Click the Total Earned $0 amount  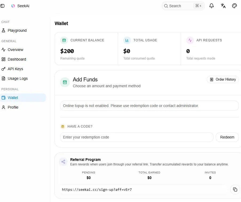[x=149, y=178]
